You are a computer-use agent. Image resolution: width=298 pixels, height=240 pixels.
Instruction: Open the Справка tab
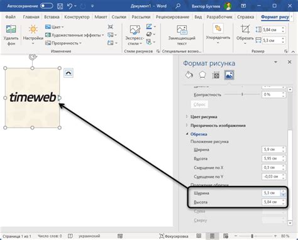click(245, 17)
